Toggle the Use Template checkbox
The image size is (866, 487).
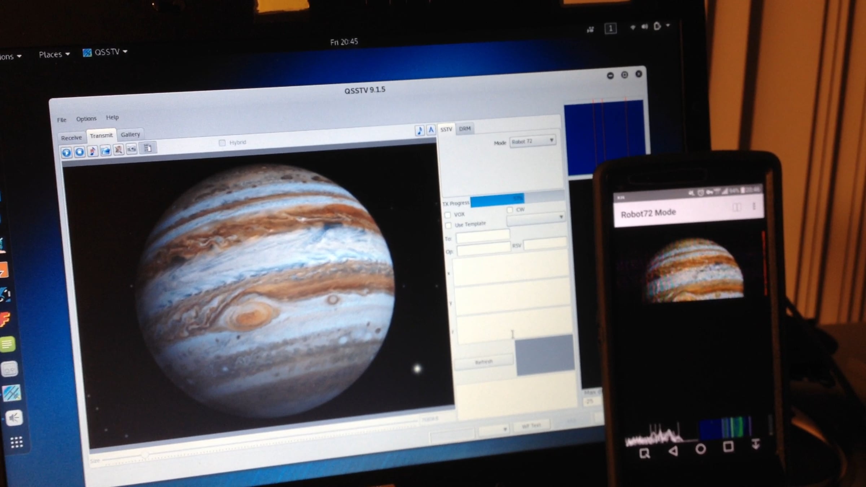449,225
